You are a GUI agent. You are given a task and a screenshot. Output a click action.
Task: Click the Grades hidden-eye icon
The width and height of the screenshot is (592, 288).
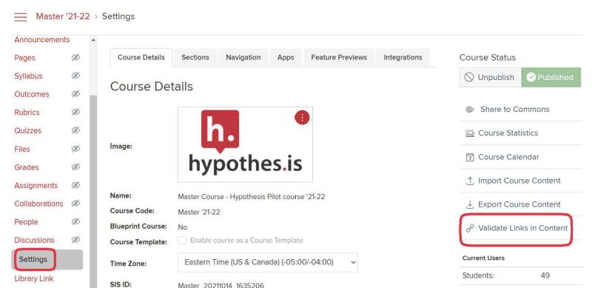coord(76,167)
